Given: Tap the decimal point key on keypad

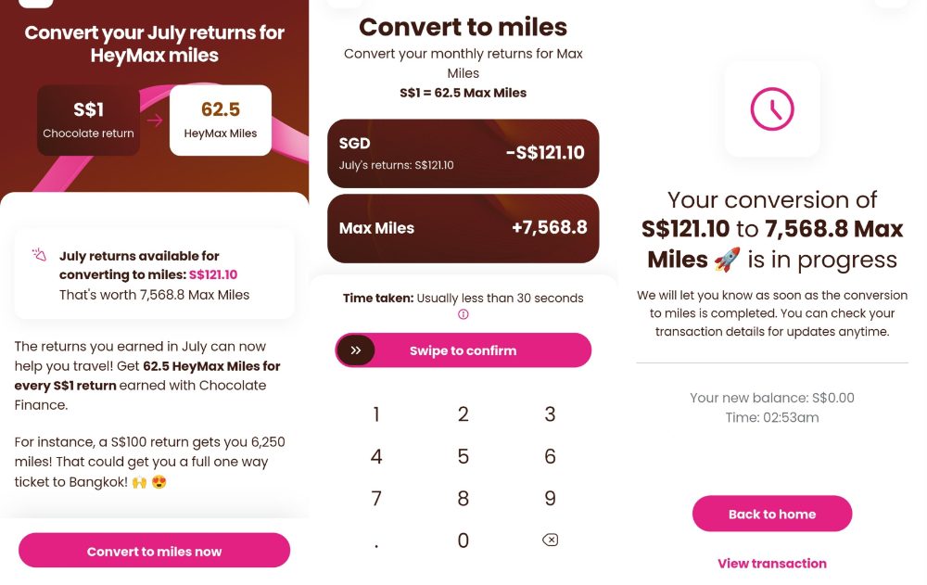Looking at the screenshot, I should pyautogui.click(x=376, y=545).
